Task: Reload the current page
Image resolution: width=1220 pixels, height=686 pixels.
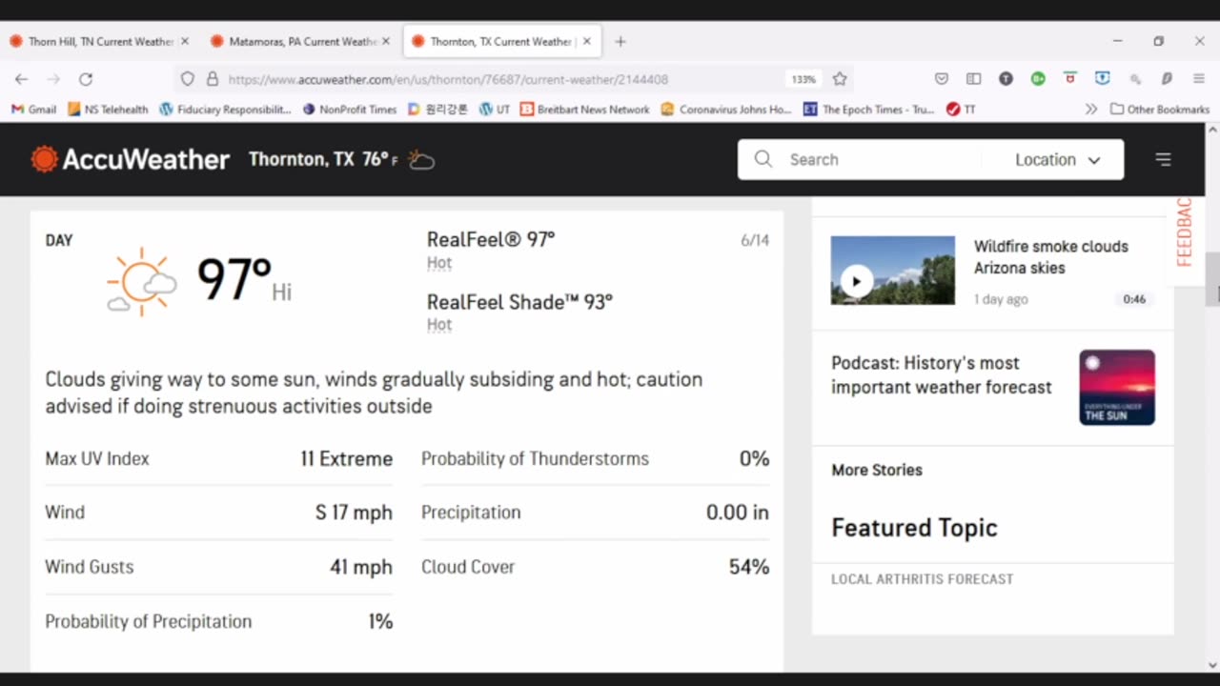Action: 86,79
